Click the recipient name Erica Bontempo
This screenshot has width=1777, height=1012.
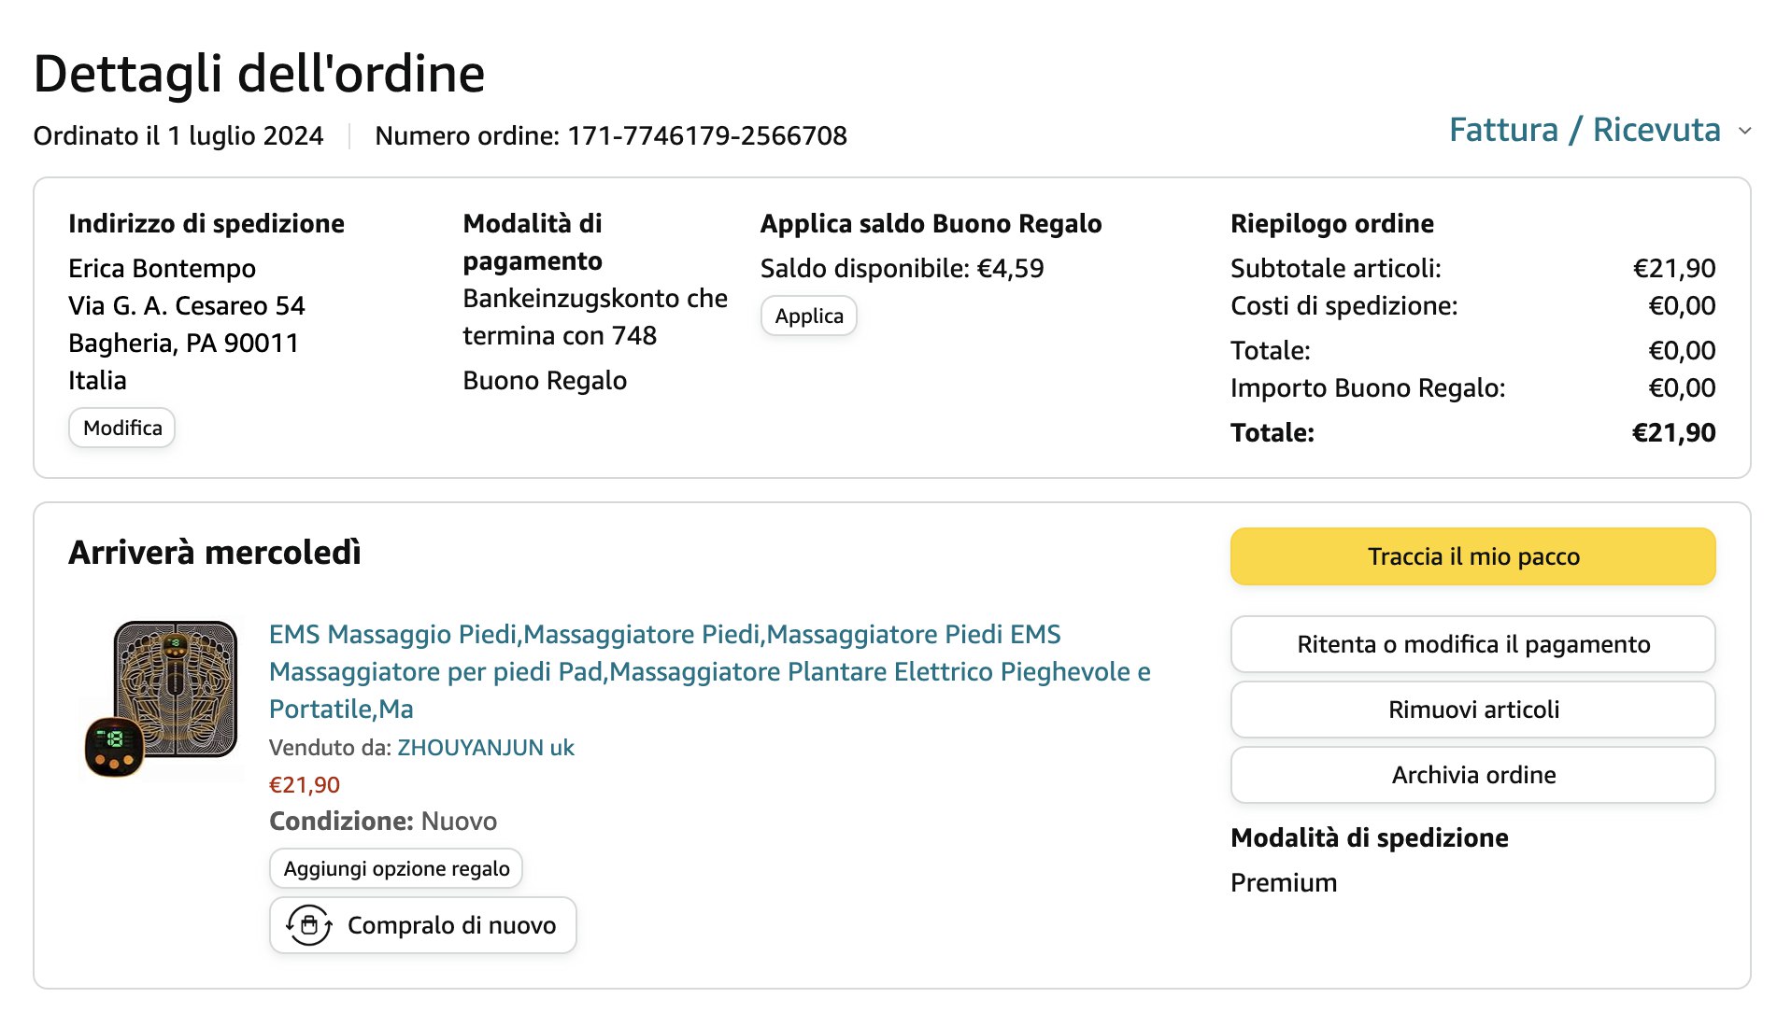pos(162,269)
